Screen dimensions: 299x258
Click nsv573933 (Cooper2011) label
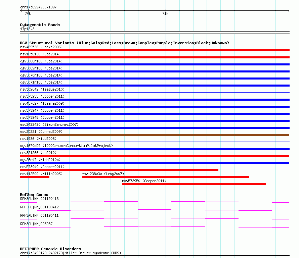pyautogui.click(x=42, y=96)
